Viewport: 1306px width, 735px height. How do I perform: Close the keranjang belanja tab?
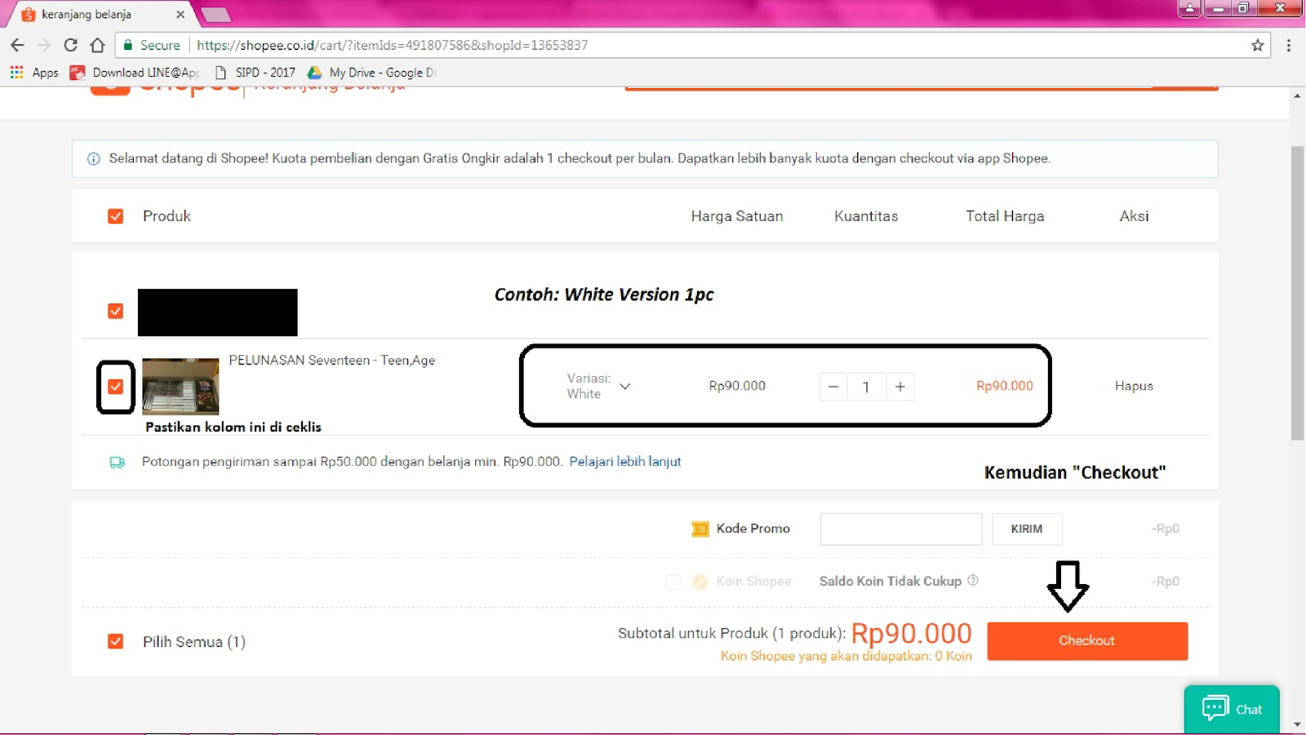[180, 14]
